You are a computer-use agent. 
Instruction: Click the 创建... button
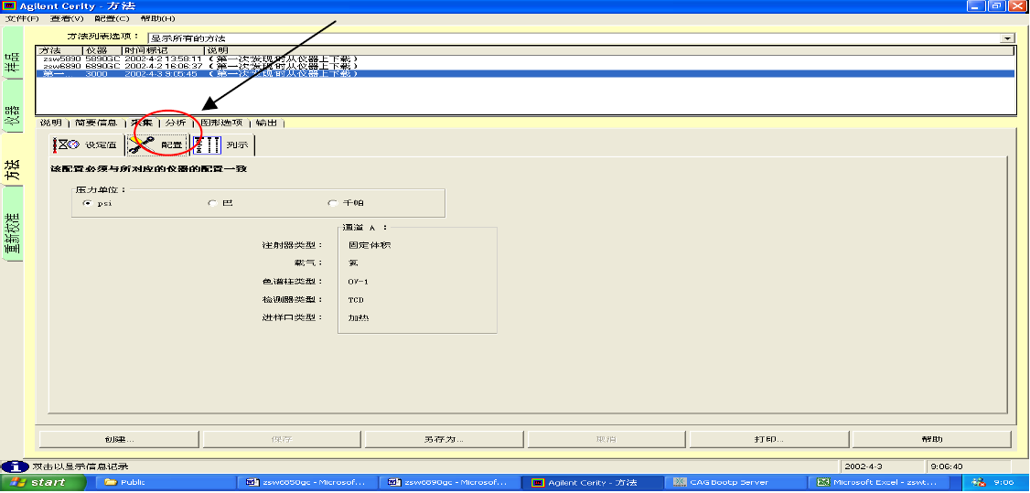120,439
